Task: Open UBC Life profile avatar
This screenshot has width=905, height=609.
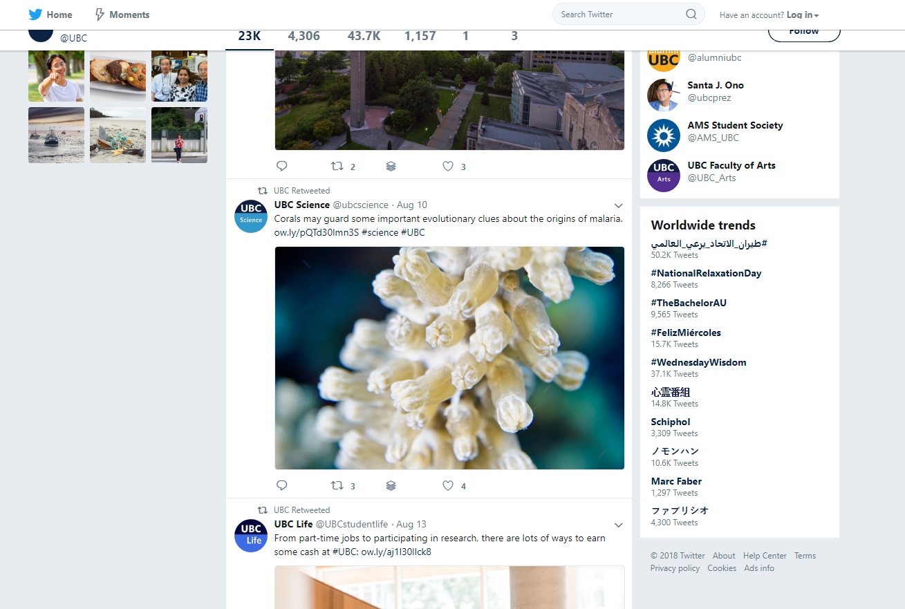Action: (251, 536)
